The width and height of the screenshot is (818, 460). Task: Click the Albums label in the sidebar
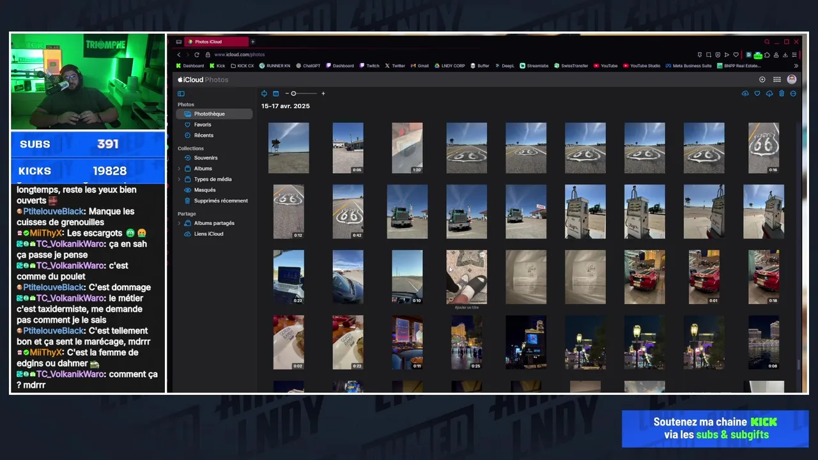point(203,169)
